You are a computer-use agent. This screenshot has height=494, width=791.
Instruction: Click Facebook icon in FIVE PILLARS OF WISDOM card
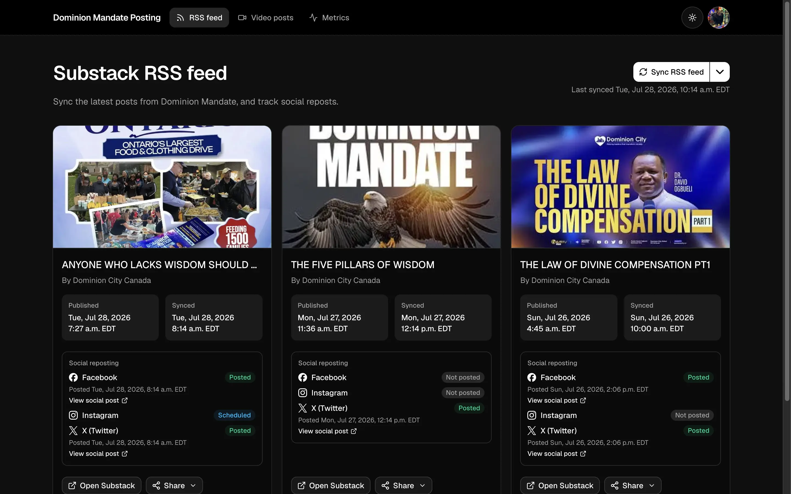[303, 377]
